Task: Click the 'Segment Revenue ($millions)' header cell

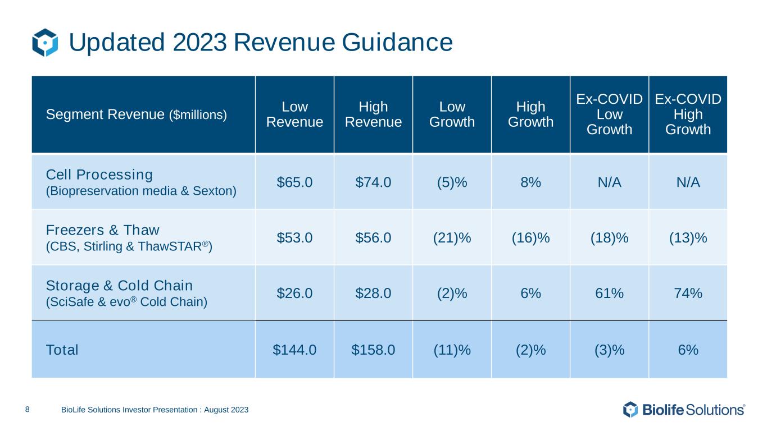Action: click(136, 115)
